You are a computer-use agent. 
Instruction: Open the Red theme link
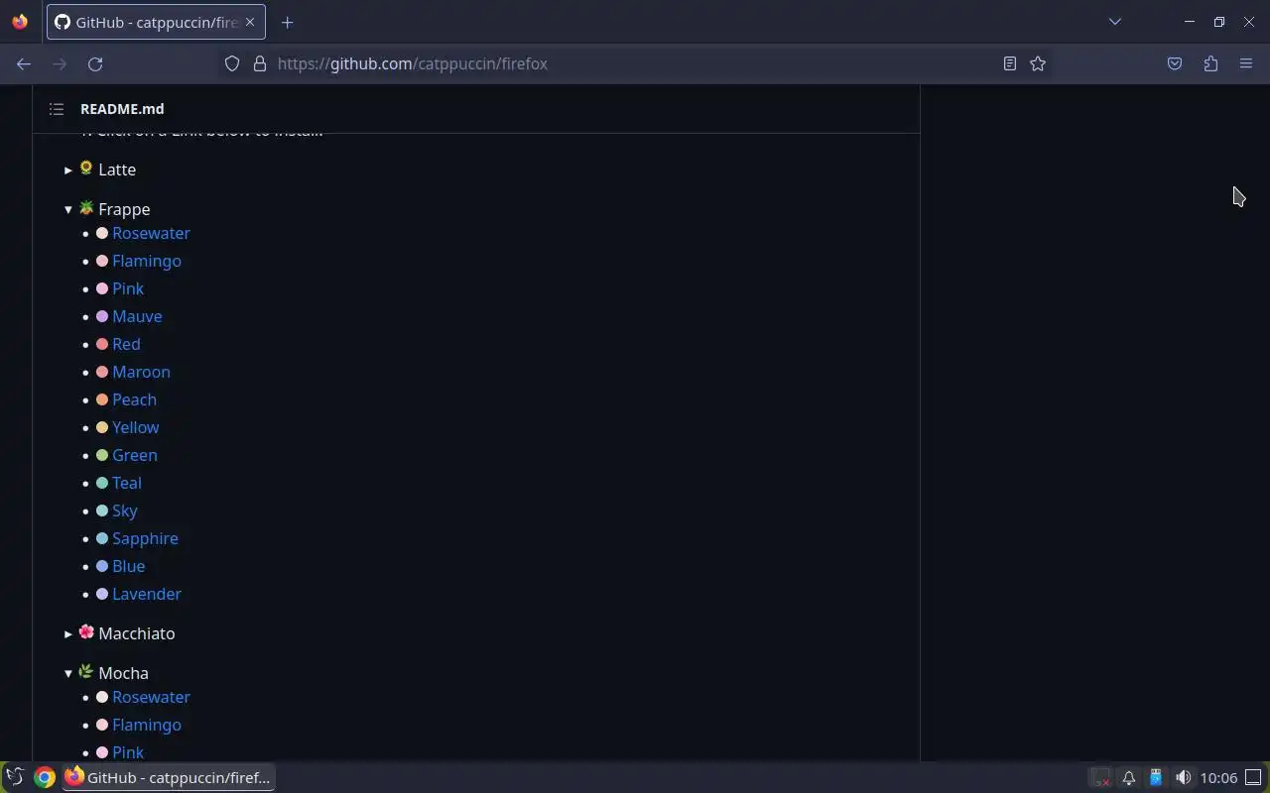pyautogui.click(x=126, y=344)
